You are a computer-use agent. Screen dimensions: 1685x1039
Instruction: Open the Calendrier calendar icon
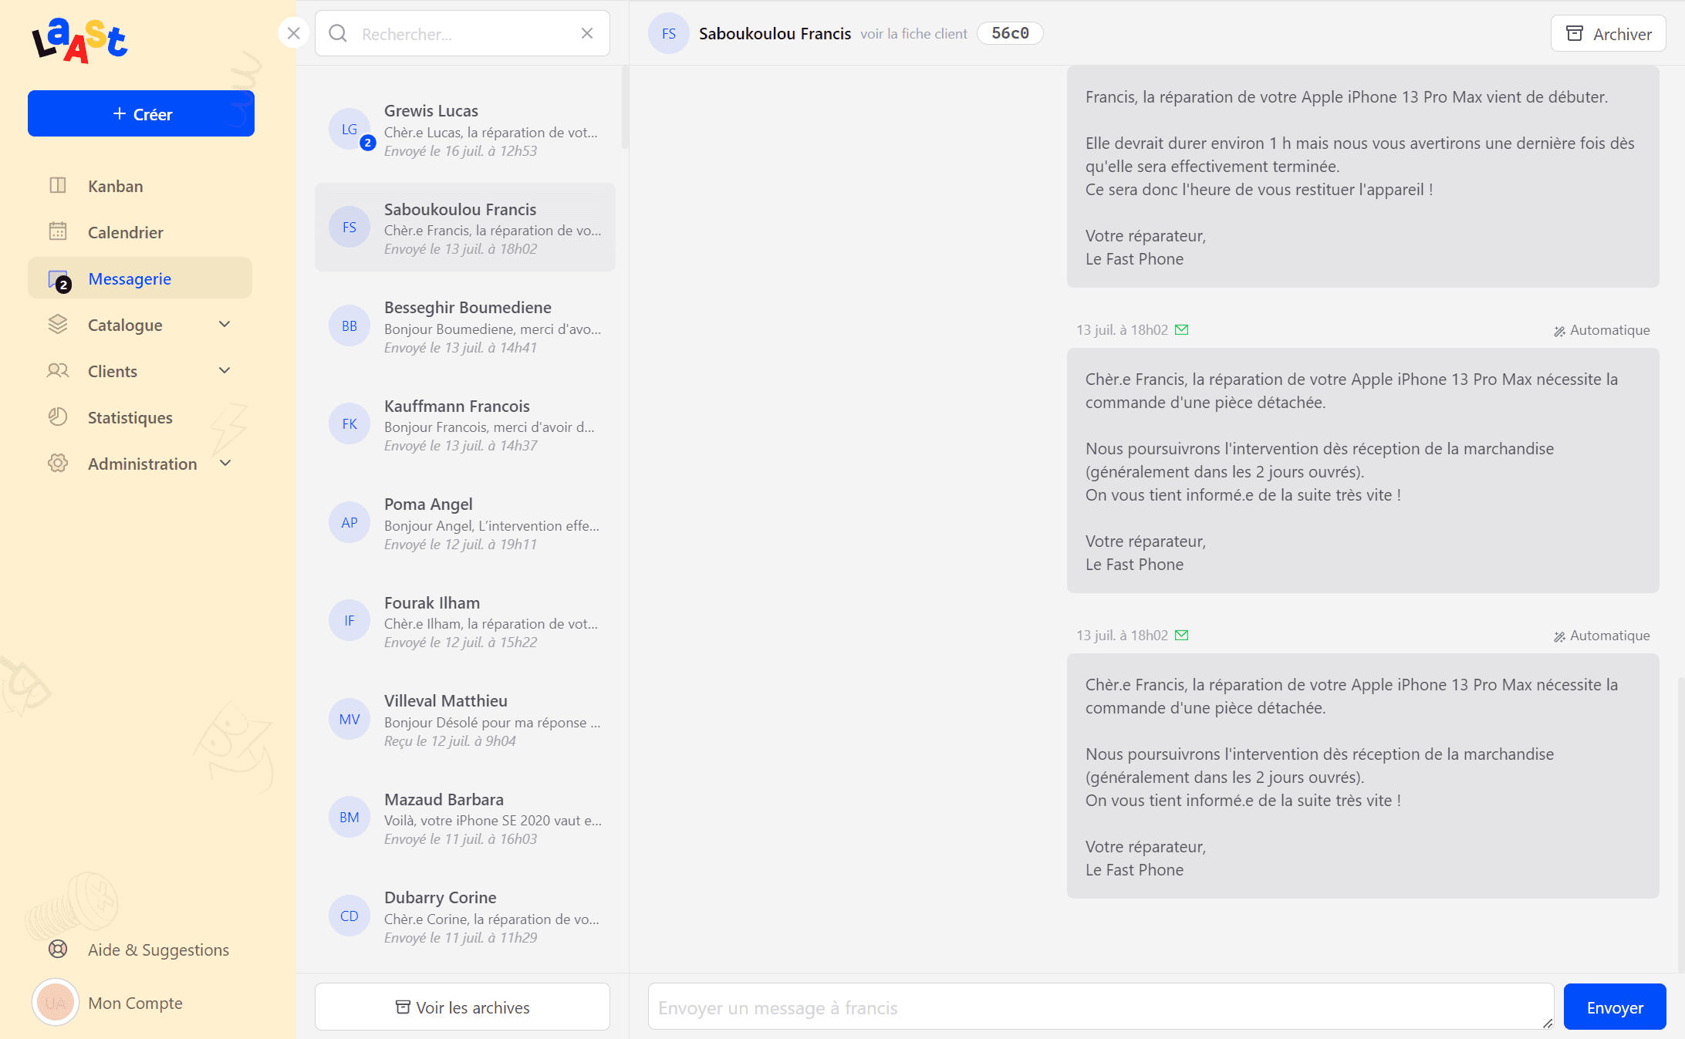[58, 231]
